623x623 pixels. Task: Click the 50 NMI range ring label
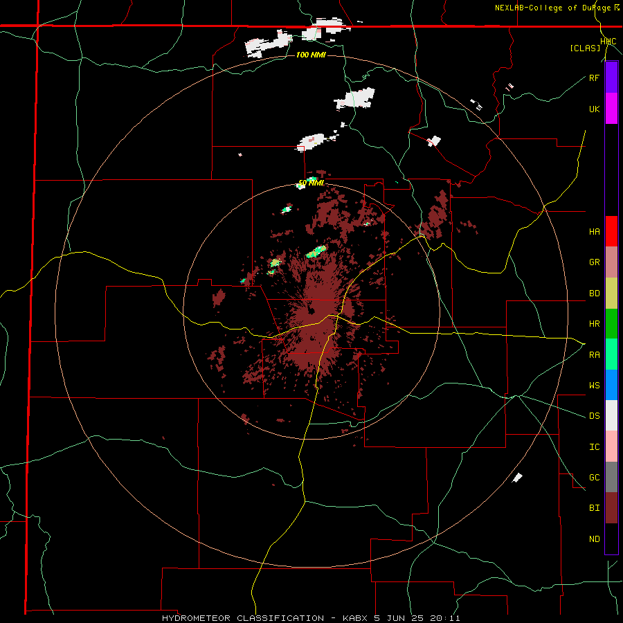click(311, 183)
